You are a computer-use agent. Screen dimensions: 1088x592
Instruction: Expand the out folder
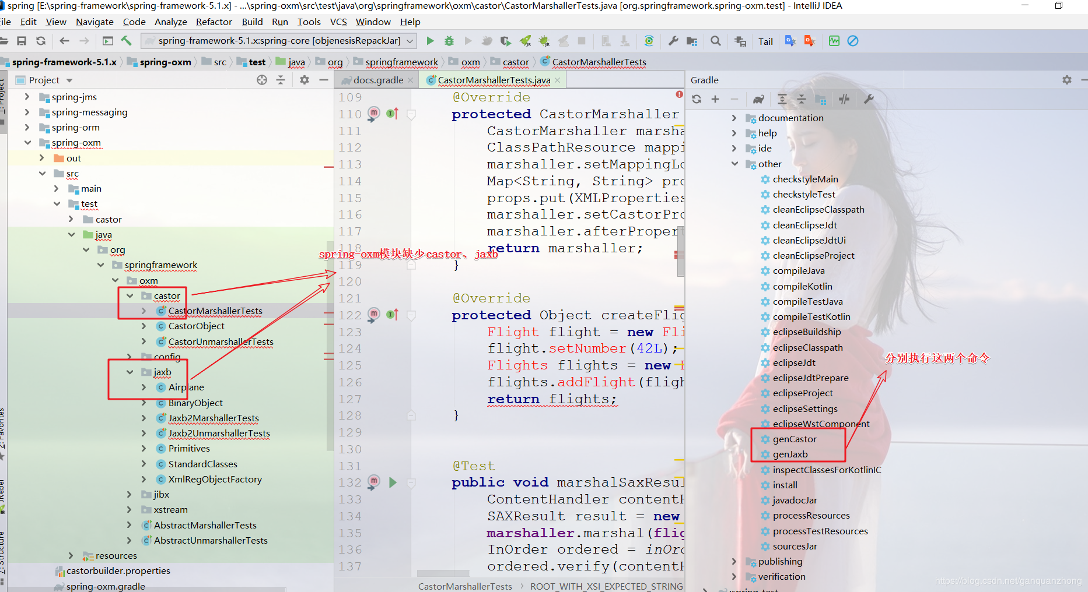click(41, 158)
